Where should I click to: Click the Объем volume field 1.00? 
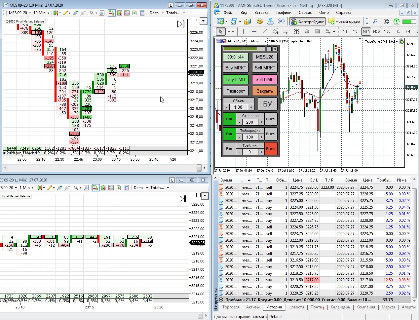(x=238, y=107)
